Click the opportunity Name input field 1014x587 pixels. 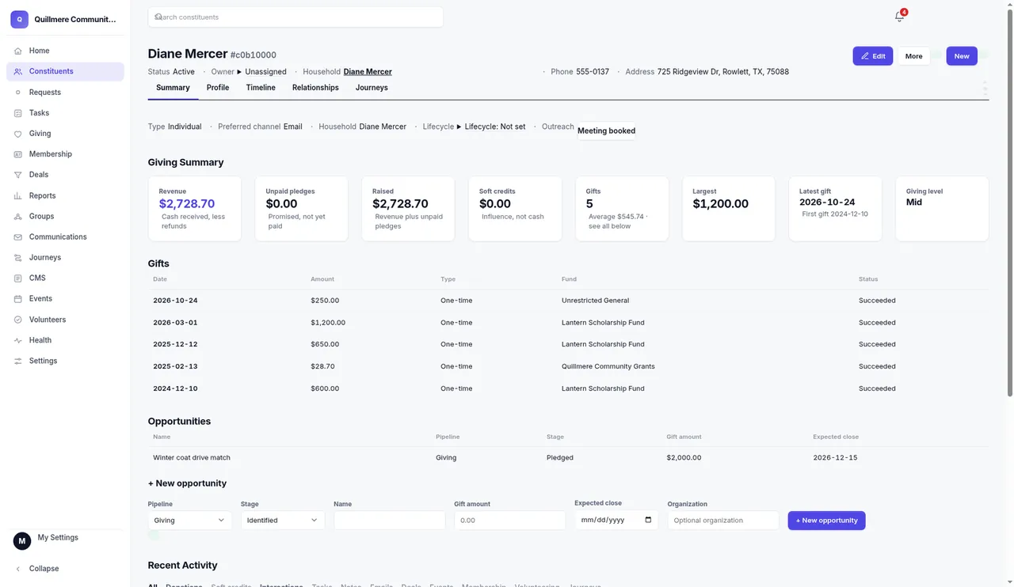click(389, 520)
